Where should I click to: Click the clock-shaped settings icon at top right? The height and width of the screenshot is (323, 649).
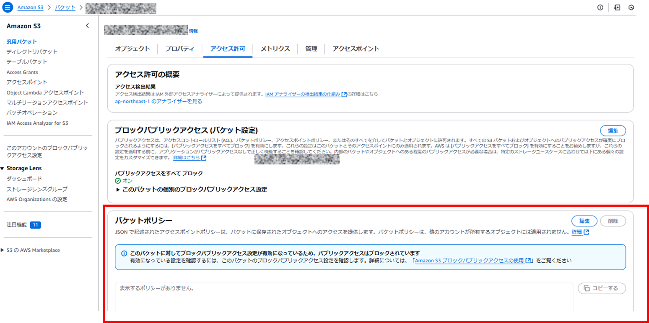click(x=631, y=8)
